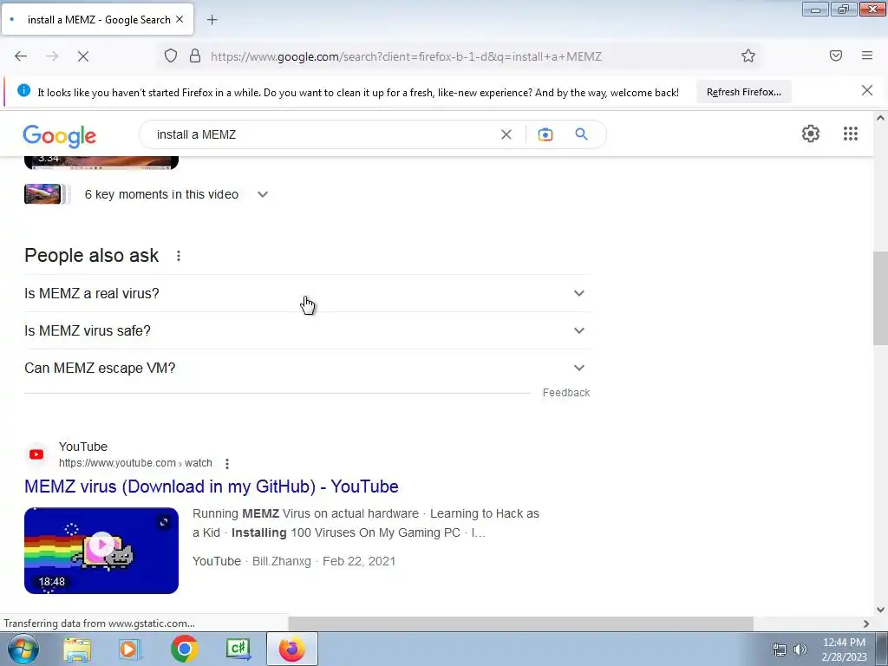This screenshot has height=666, width=888.
Task: Clear the search box text
Action: pyautogui.click(x=506, y=134)
